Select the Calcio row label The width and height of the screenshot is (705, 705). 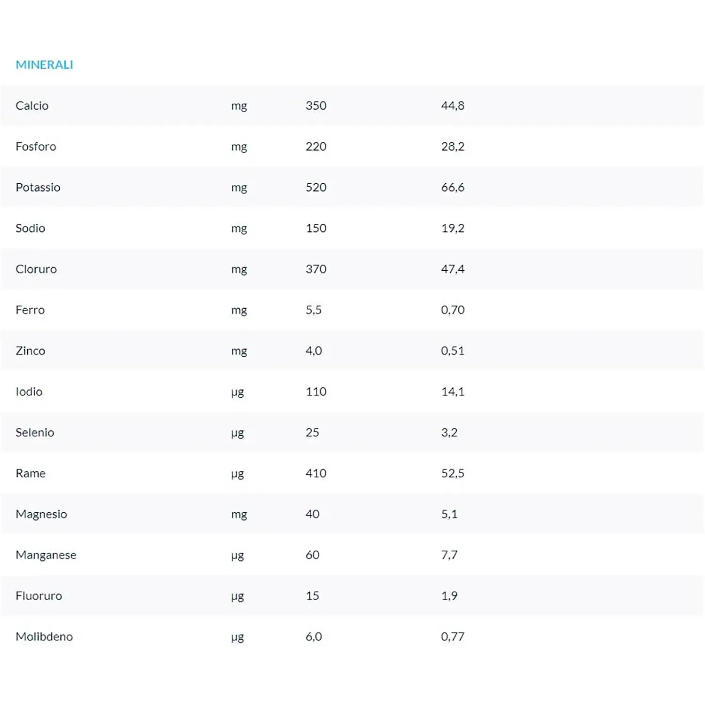(32, 106)
